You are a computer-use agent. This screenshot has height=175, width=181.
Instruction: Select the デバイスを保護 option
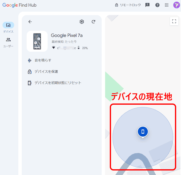pyautogui.click(x=46, y=72)
